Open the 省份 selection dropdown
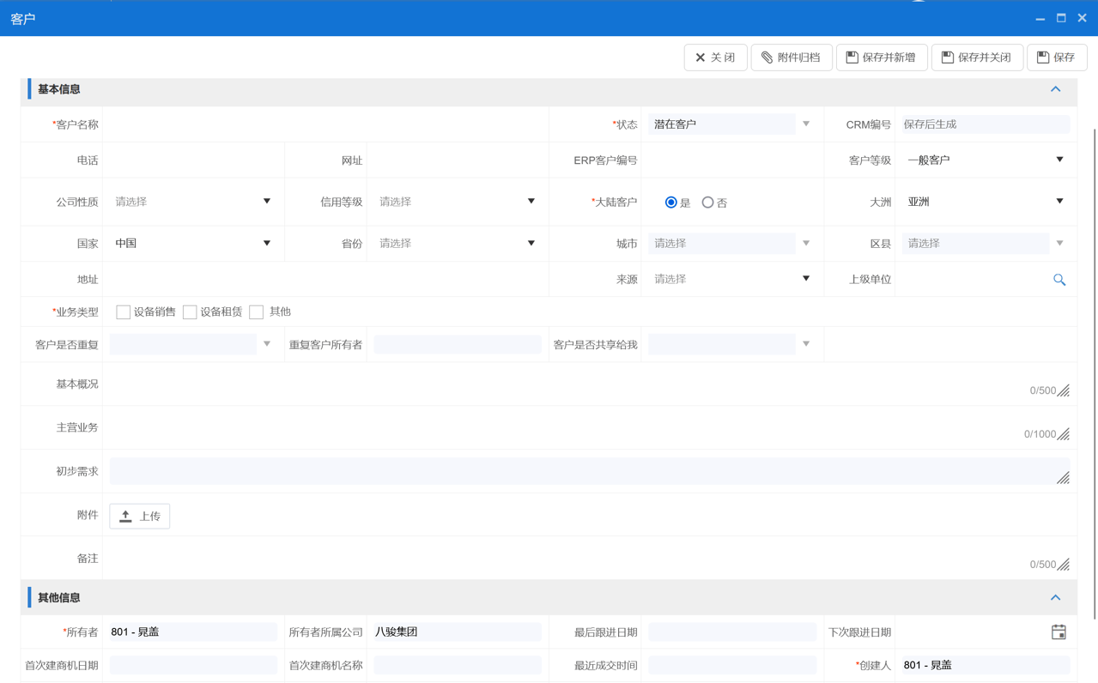This screenshot has height=683, width=1098. 457,244
